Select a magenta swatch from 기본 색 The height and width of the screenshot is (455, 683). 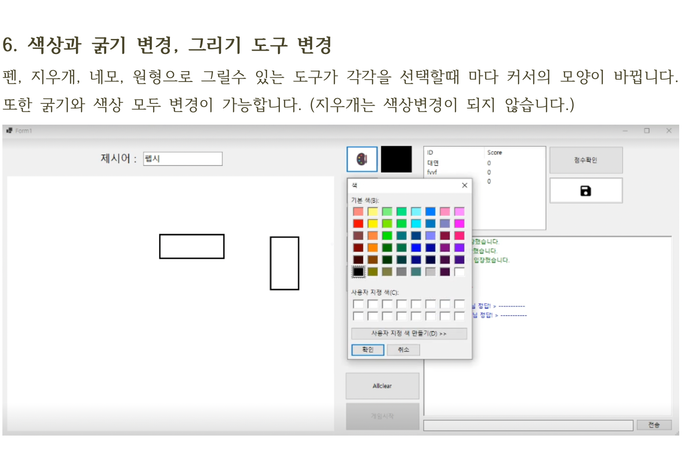[459, 223]
